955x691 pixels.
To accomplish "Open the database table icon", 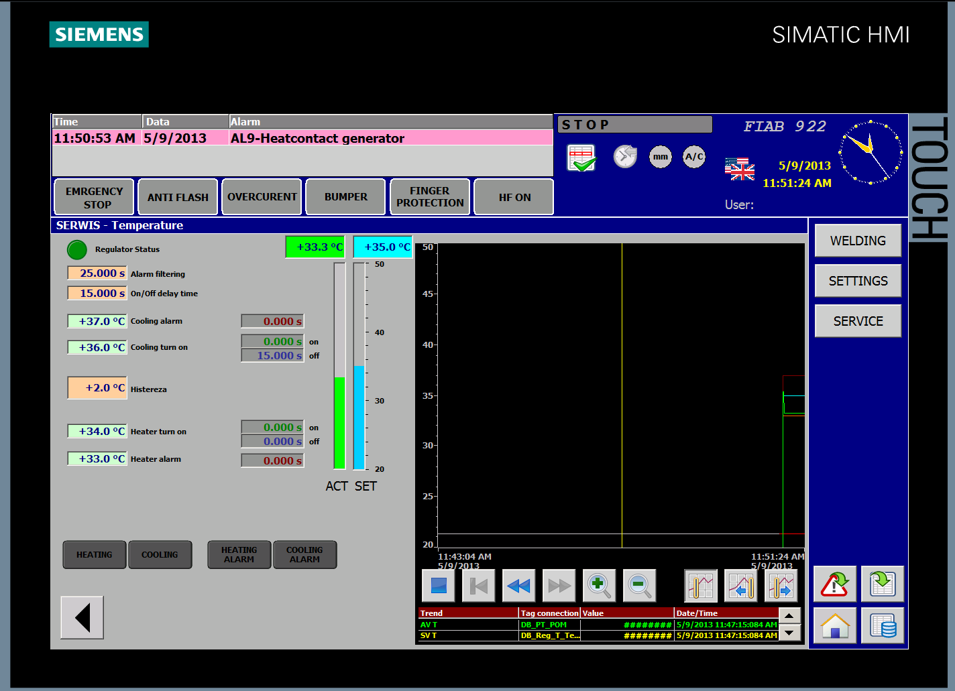I will 883,626.
